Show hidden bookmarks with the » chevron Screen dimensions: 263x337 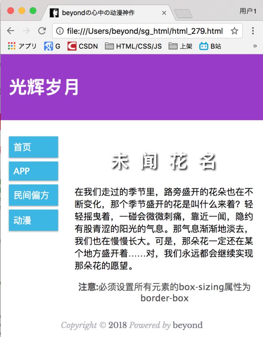[255, 46]
